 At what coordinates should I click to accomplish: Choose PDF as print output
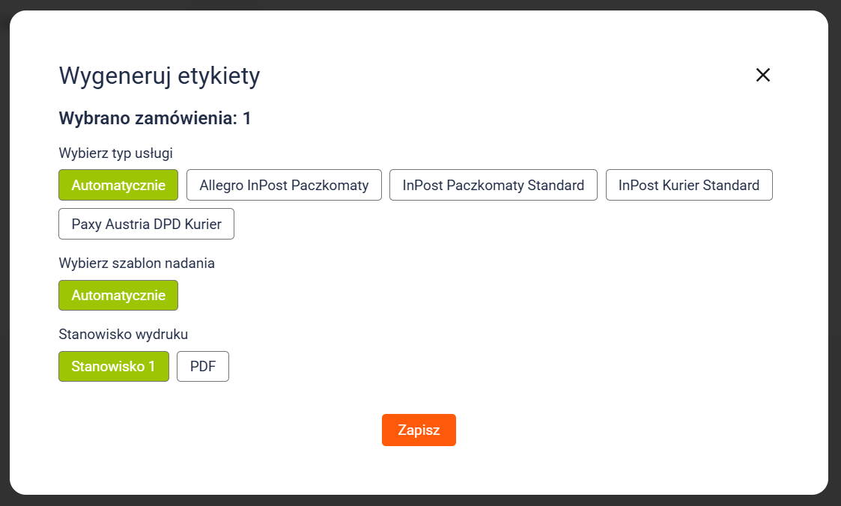202,367
